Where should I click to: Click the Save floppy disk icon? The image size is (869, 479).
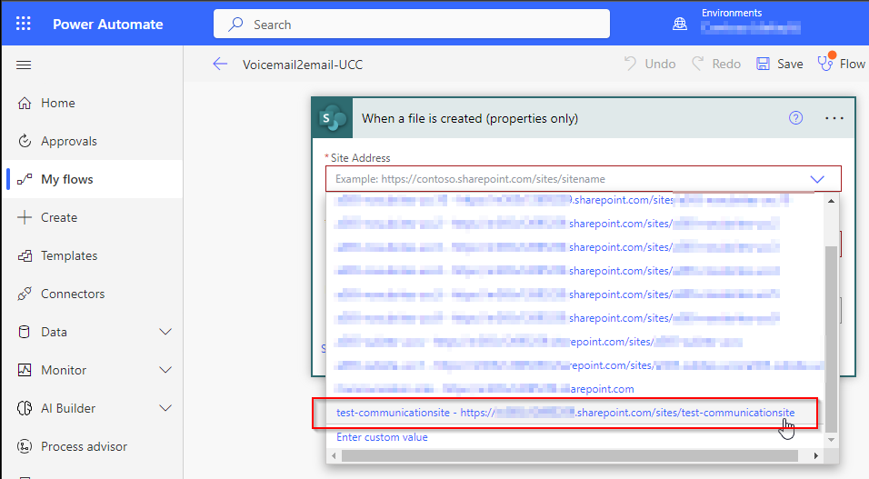pos(764,64)
